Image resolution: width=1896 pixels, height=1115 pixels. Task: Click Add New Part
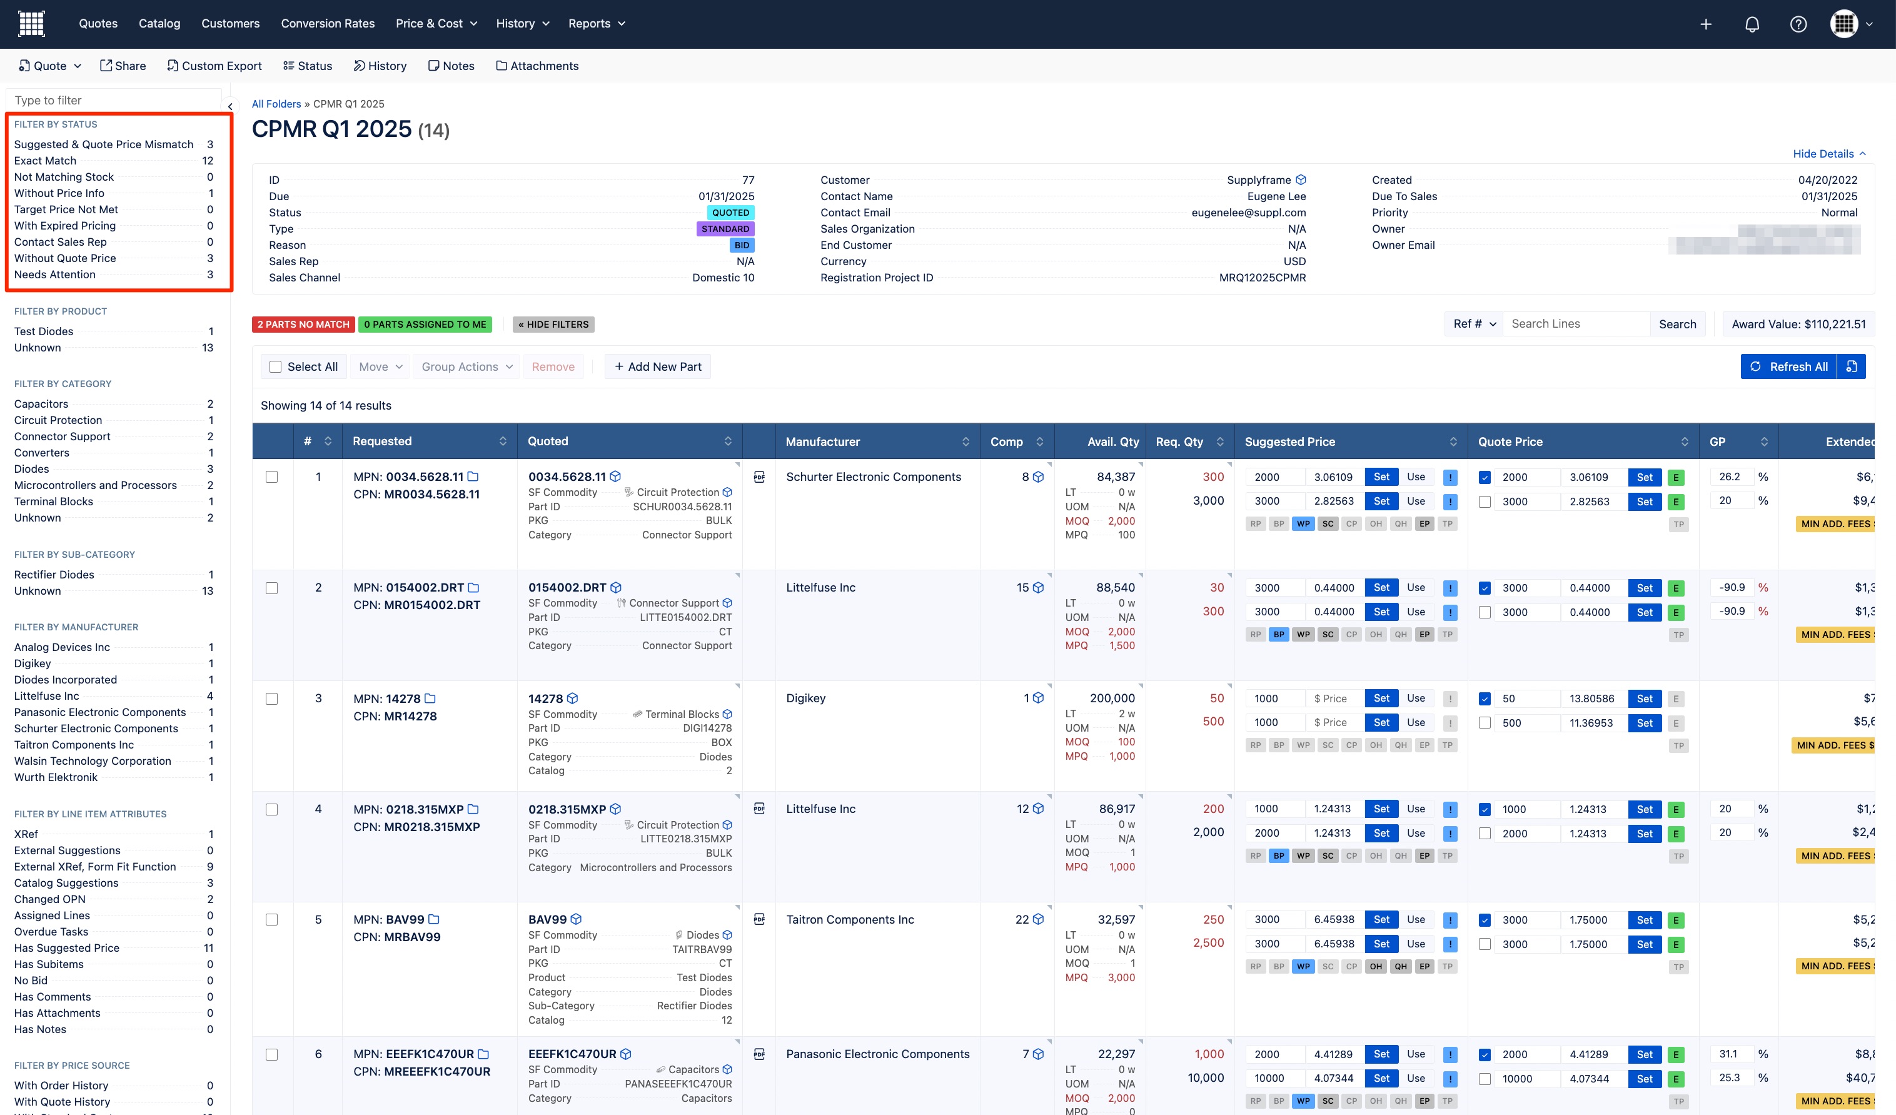(x=658, y=366)
